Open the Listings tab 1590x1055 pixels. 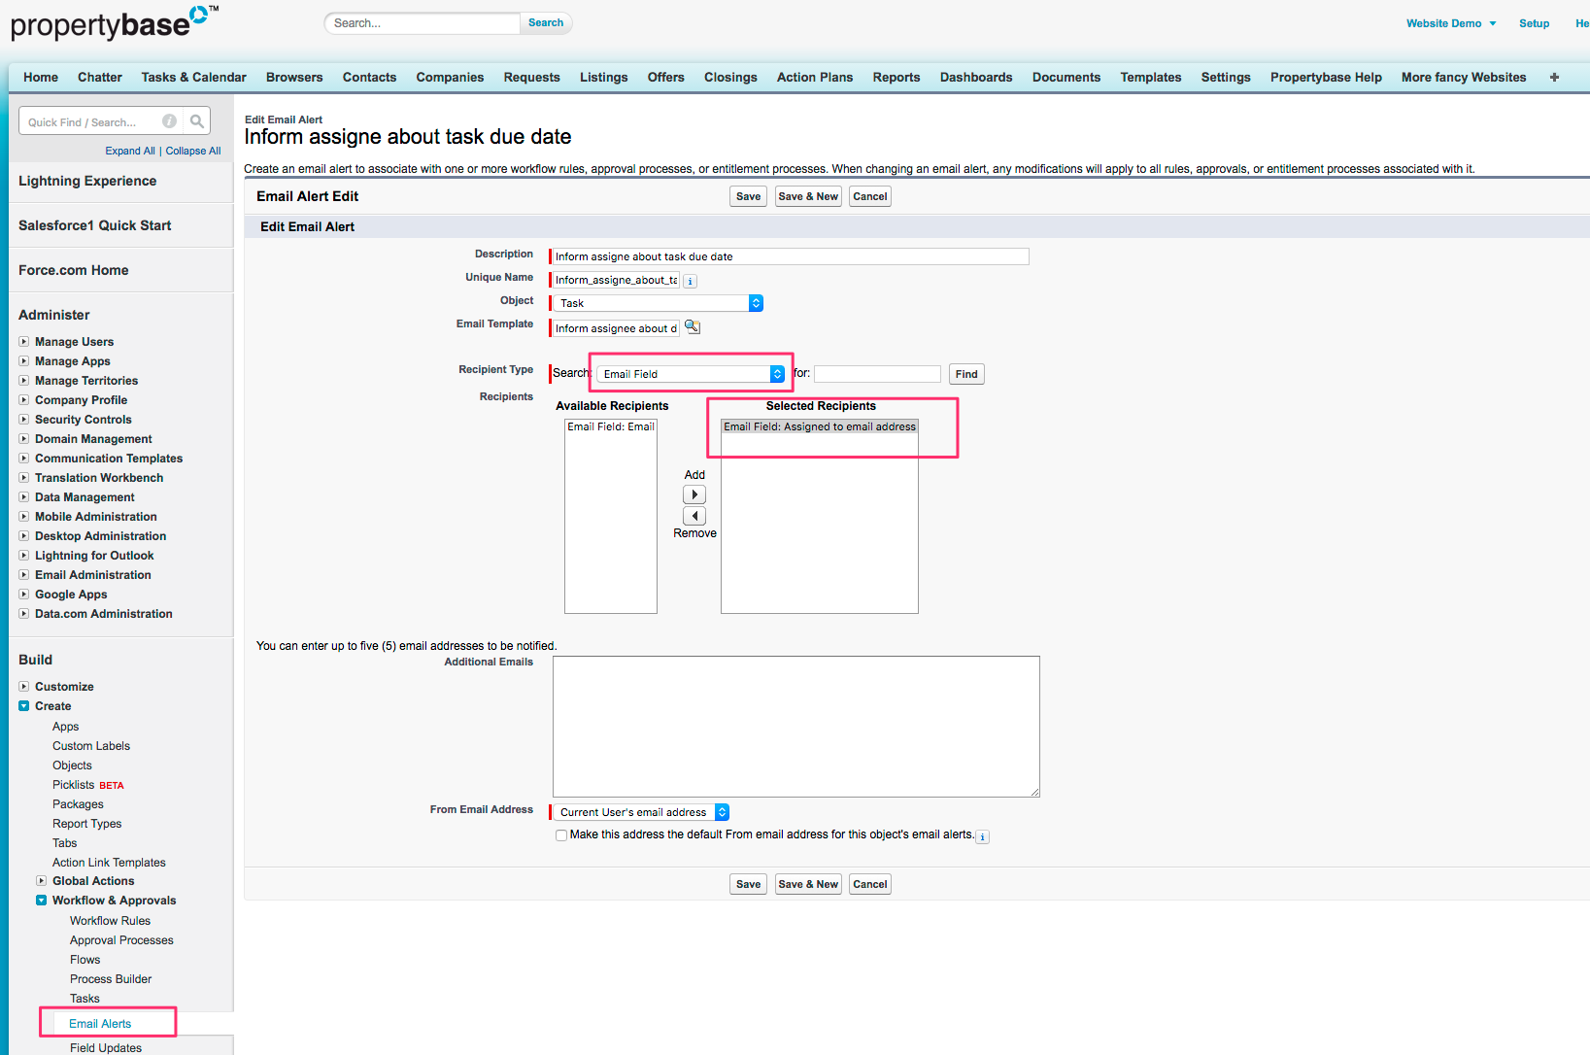[x=604, y=77]
